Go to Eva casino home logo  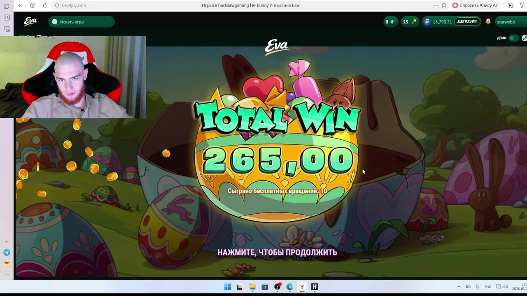point(30,21)
